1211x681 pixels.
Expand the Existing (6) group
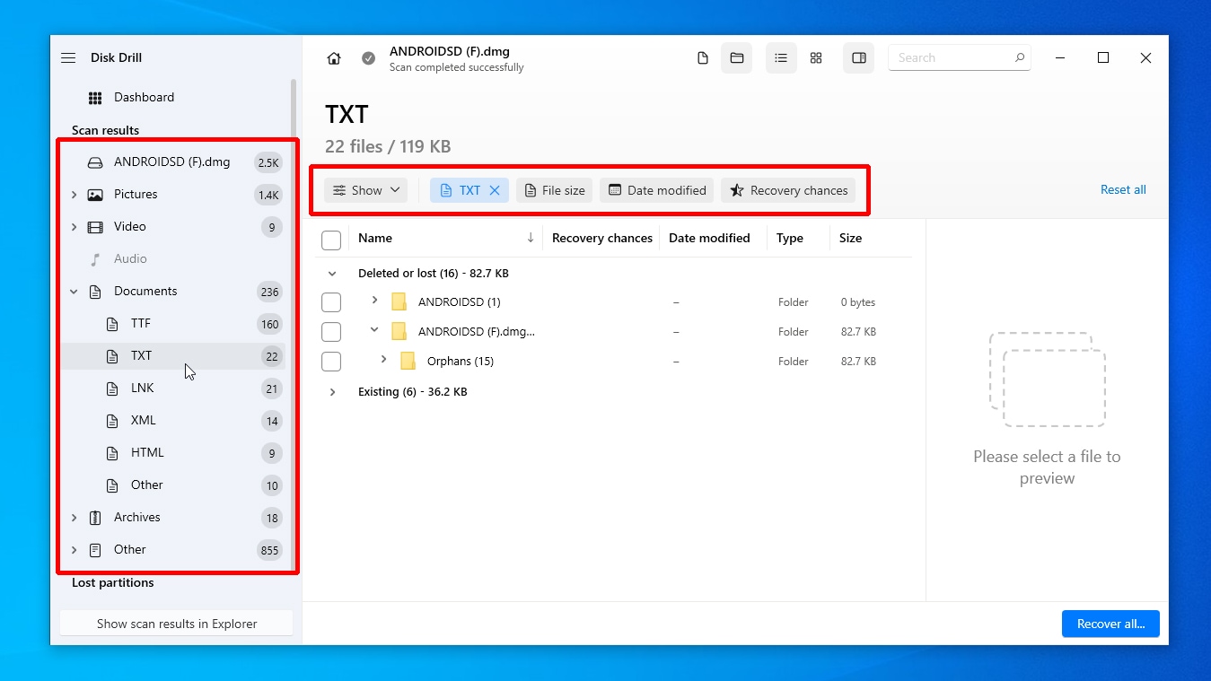click(332, 392)
